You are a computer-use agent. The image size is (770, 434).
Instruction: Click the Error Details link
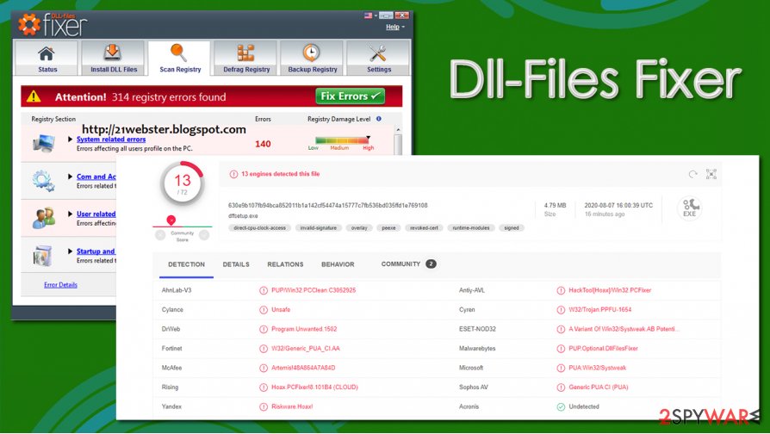(60, 285)
